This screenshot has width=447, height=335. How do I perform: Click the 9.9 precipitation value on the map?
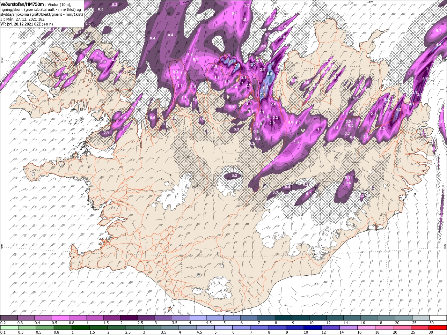[270, 74]
